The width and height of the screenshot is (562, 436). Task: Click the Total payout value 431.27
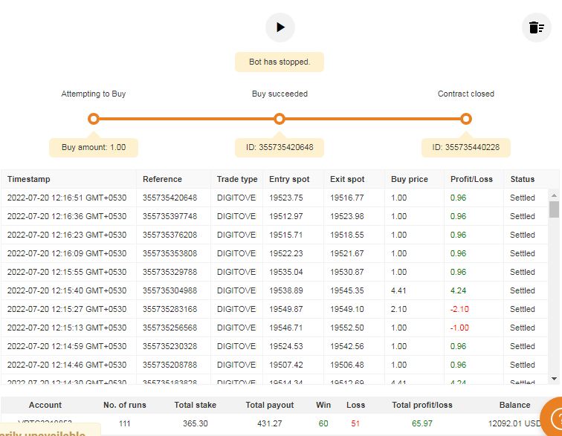tap(270, 423)
